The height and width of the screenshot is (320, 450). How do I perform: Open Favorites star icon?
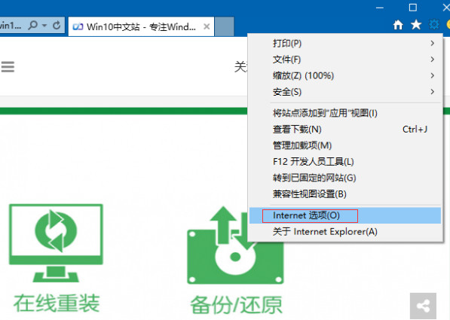tap(416, 25)
